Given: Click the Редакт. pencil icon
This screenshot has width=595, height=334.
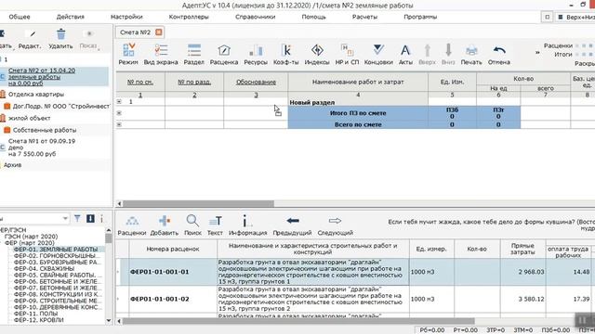Looking at the screenshot, I should tap(33, 34).
